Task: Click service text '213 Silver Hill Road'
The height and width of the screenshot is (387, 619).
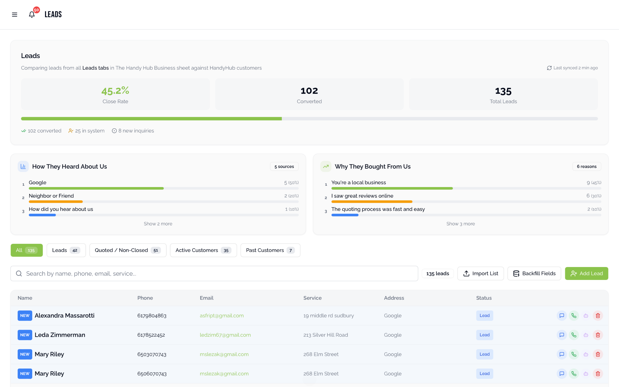Action: pyautogui.click(x=326, y=335)
